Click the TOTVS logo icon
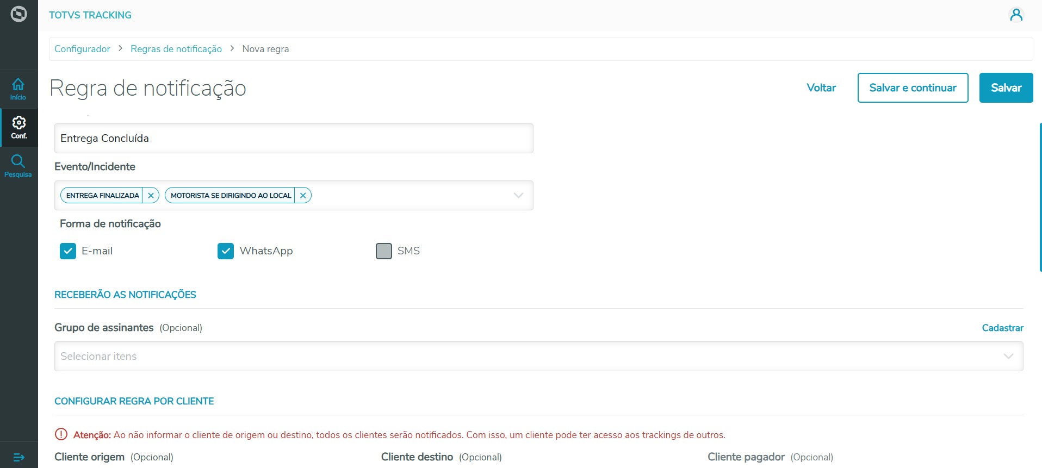The image size is (1042, 468). pos(18,14)
